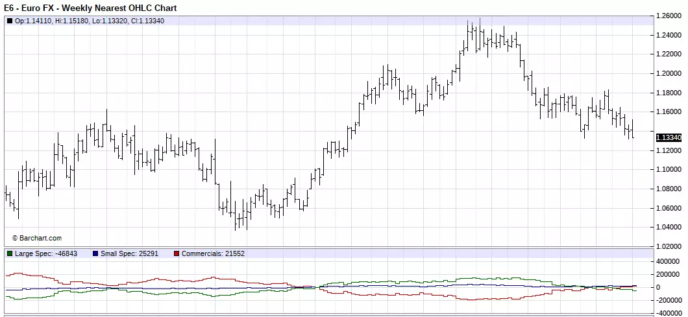The image size is (688, 317).
Task: Click the Op:1.14110 open value readout
Action: 34,21
